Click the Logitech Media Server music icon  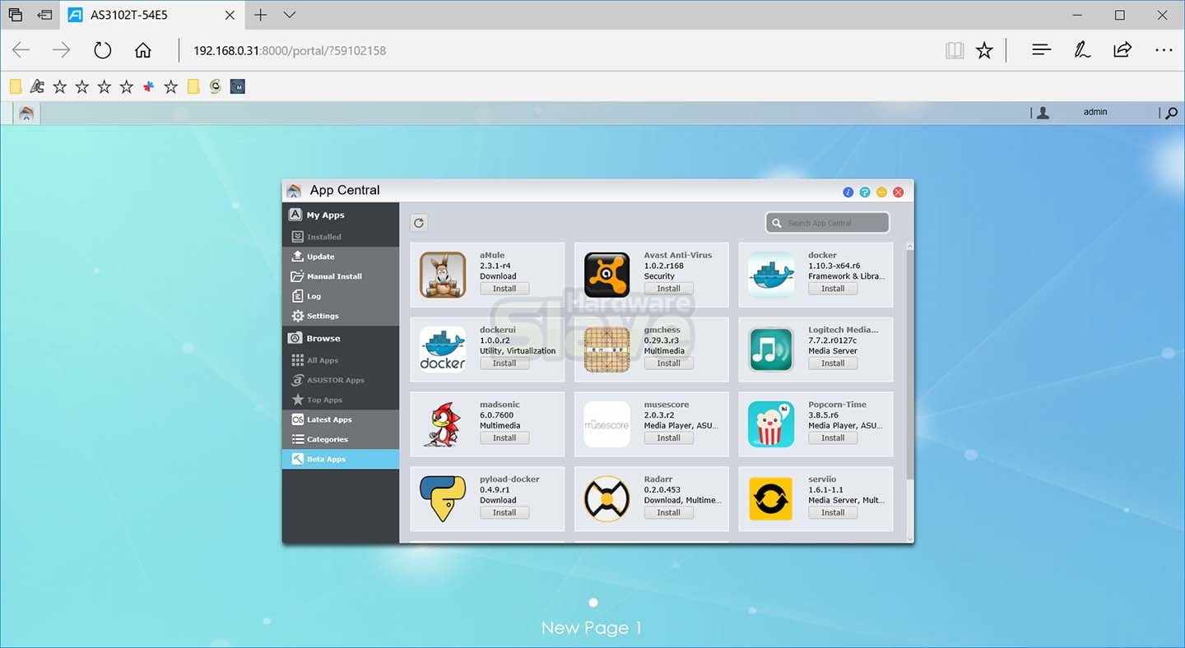(771, 349)
